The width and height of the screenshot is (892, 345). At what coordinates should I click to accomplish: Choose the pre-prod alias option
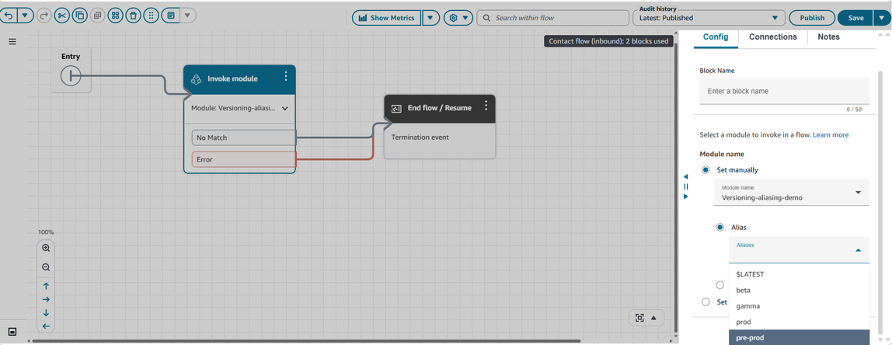pos(798,337)
